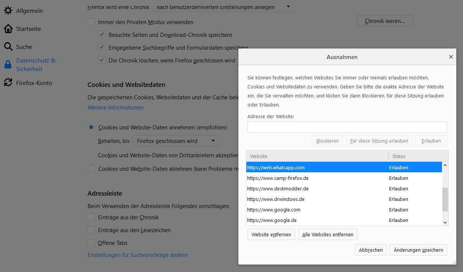The image size is (463, 272).
Task: Open the 'Firefox geschlossen wird' dropdown
Action: 175,141
